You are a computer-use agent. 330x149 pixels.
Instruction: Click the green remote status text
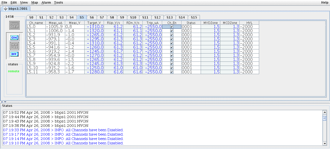[14, 71]
